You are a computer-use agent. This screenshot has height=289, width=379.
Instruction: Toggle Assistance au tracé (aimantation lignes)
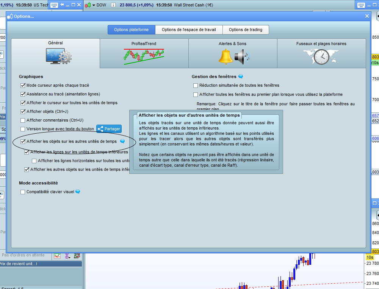tap(23, 94)
